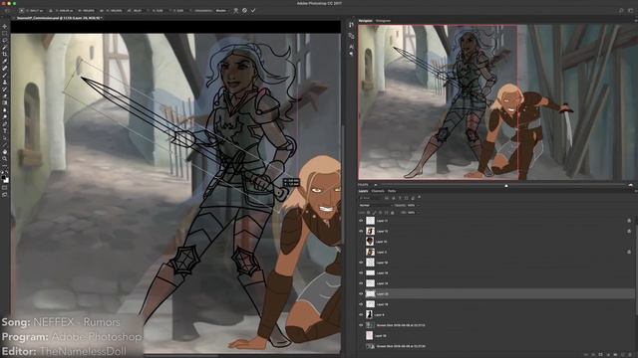The width and height of the screenshot is (638, 358).
Task: Select the Eyedropper tool
Action: (4, 61)
